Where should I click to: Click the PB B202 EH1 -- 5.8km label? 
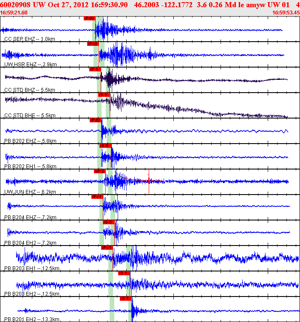pos(30,166)
